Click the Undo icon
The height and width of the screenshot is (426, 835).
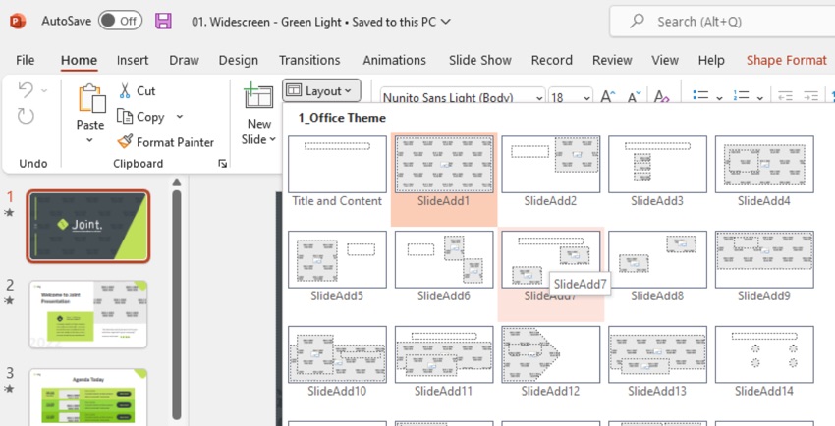pos(26,90)
